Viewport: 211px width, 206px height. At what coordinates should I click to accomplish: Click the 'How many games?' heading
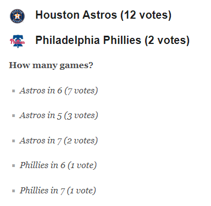pyautogui.click(x=51, y=65)
